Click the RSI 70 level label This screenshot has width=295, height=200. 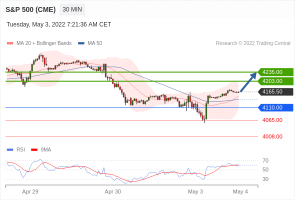coord(265,160)
